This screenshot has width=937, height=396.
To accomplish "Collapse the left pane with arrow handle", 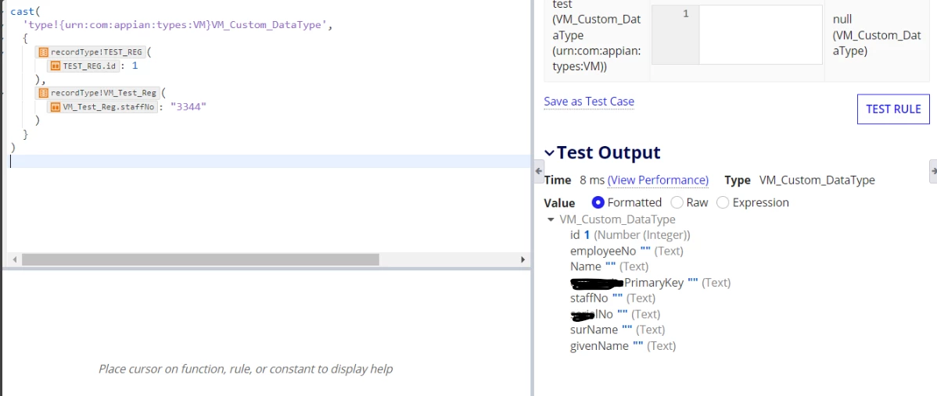I will pyautogui.click(x=538, y=171).
